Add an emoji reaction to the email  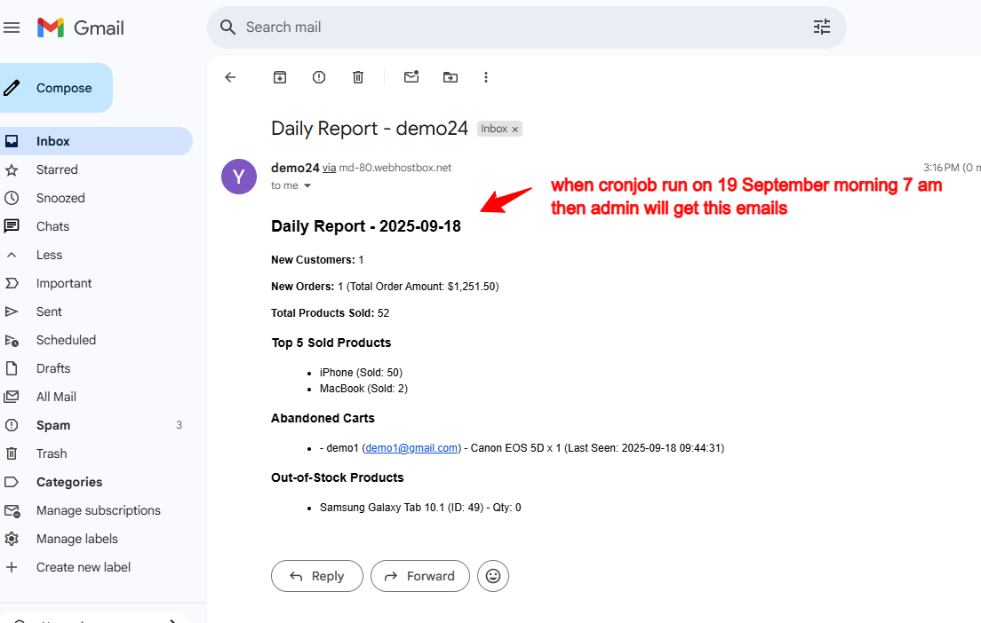(493, 576)
